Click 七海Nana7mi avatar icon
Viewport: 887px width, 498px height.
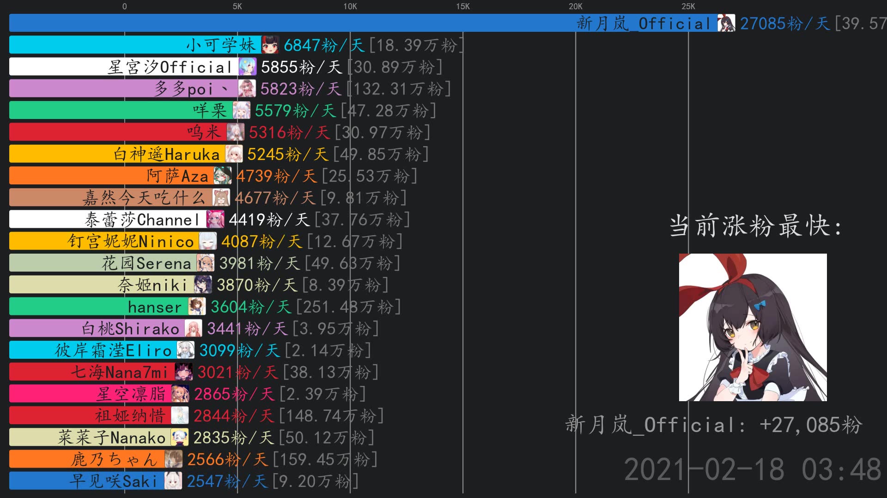(x=184, y=372)
